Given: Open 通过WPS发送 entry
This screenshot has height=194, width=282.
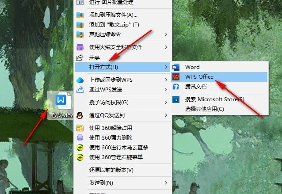Looking at the screenshot, I should (x=123, y=90).
